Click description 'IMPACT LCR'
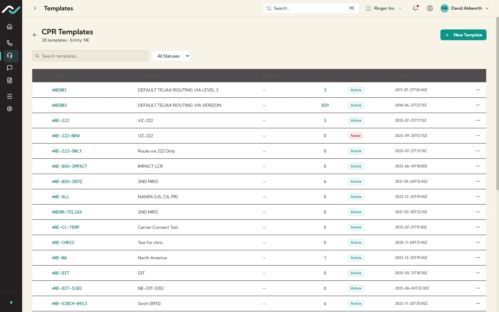 (x=150, y=166)
